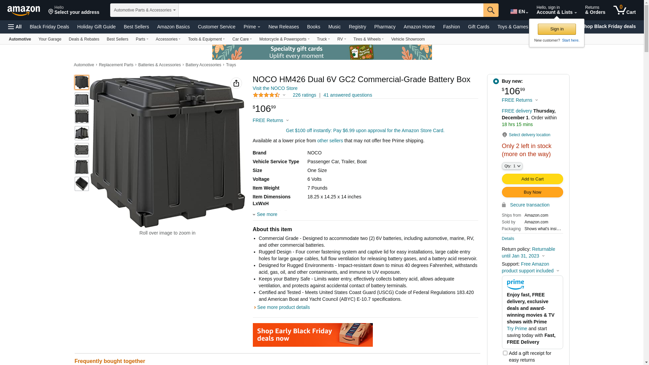Image resolution: width=649 pixels, height=365 pixels.
Task: Check the Add a gift receipt box
Action: tap(505, 353)
